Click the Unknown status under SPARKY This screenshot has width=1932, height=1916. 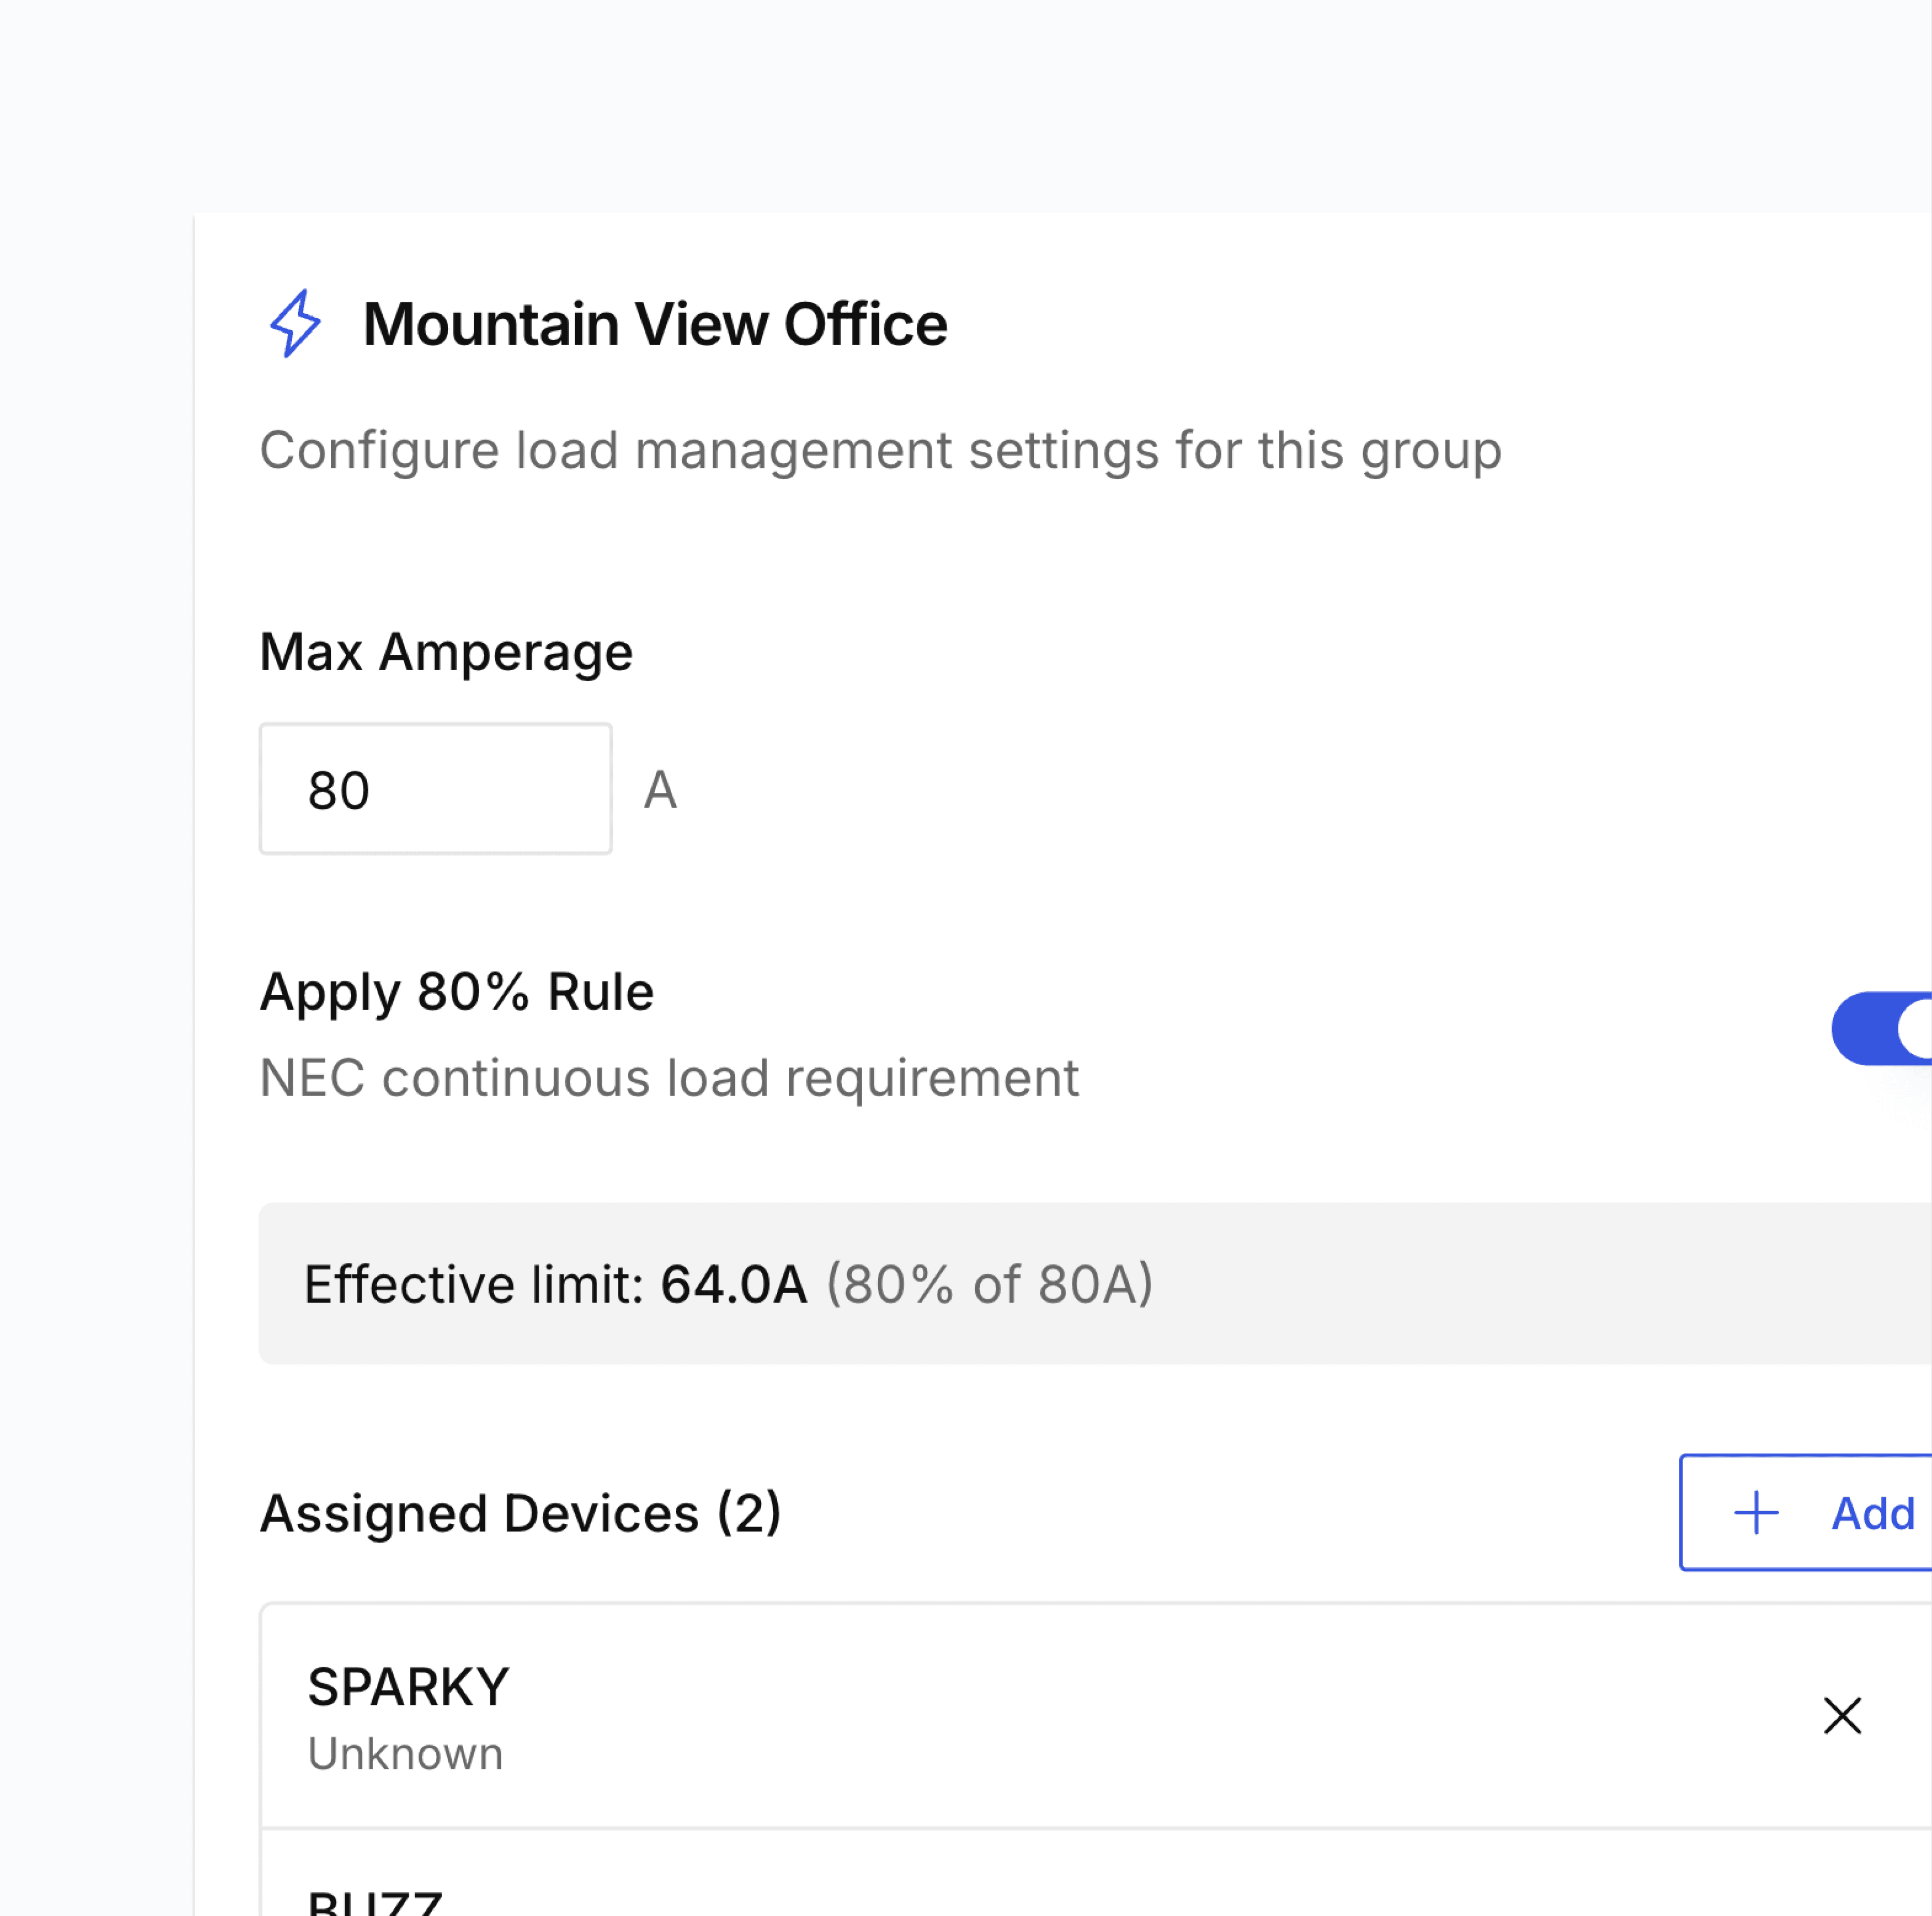405,1754
